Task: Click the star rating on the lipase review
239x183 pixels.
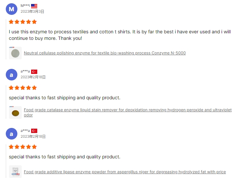Action: click(23, 147)
